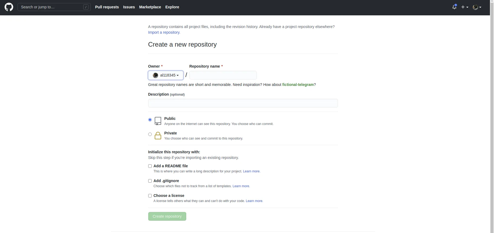494x233 pixels.
Task: Select the Public radio button
Action: pos(150,120)
